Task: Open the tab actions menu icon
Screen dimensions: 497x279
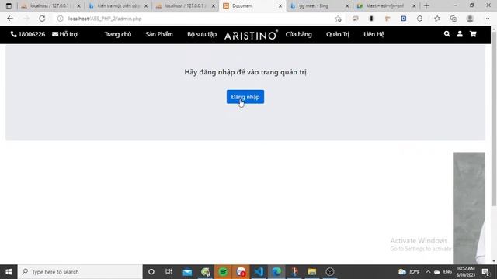Action: click(x=9, y=5)
